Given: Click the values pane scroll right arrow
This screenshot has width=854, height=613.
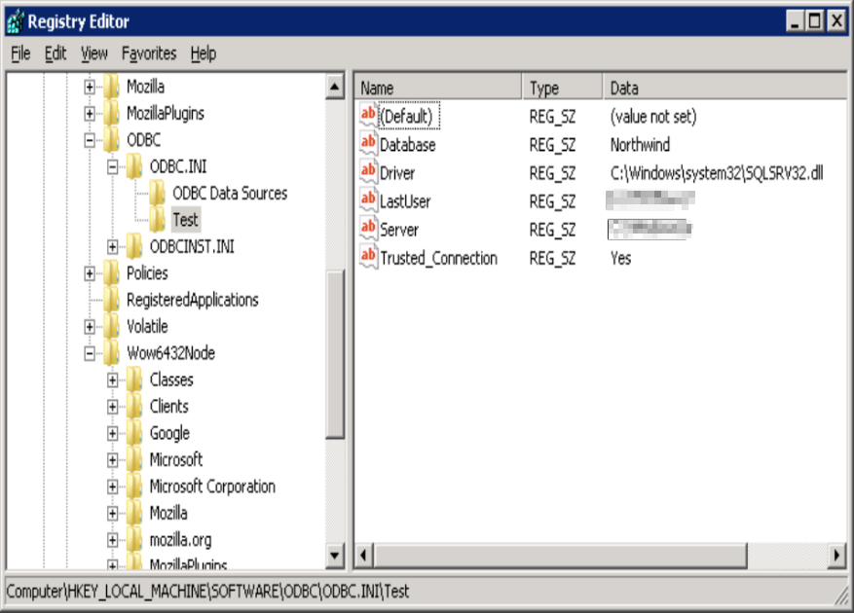Looking at the screenshot, I should pos(836,556).
